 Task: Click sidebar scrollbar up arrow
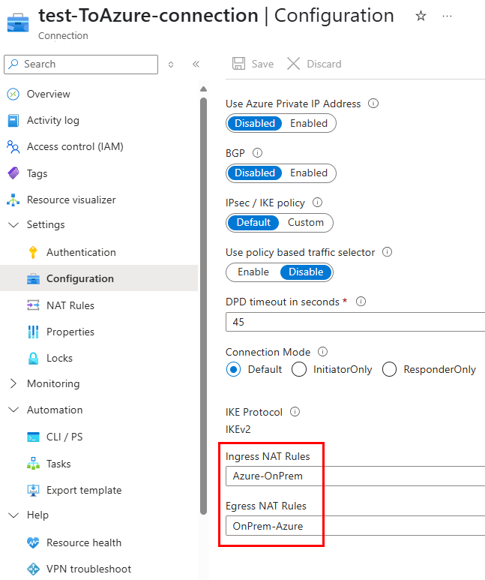pos(203,89)
